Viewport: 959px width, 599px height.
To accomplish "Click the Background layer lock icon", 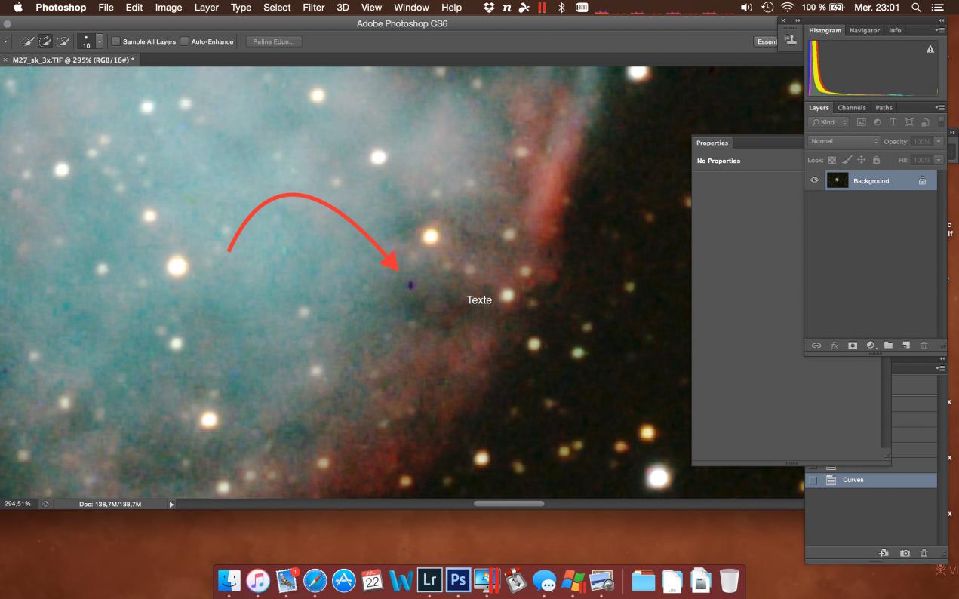I will pos(922,180).
